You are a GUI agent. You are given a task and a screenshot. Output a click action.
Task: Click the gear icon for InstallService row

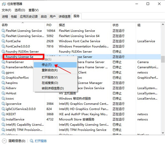pyautogui.click(x=3, y=119)
